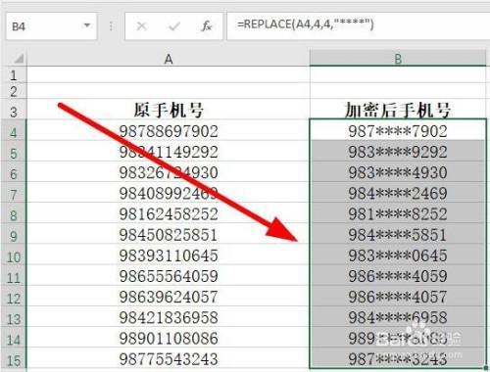
Task: Click the Cancel (X) formula button
Action: click(141, 26)
